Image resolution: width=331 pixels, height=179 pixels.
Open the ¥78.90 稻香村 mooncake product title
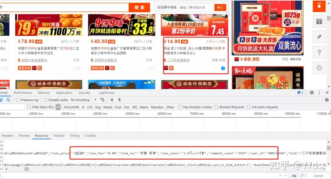coord(48,51)
